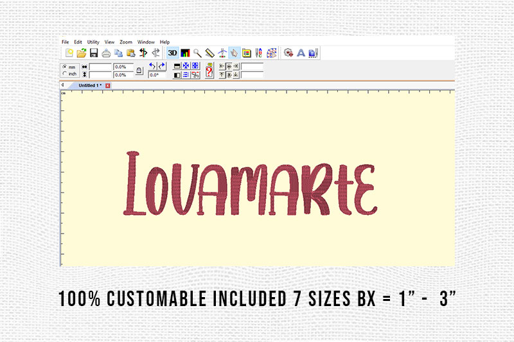Image resolution: width=514 pixels, height=342 pixels.
Task: Select the ruler measure tool
Action: [x=210, y=53]
